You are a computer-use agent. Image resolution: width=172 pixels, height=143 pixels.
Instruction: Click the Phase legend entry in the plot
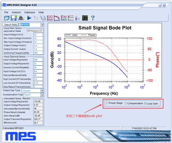pyautogui.click(x=88, y=35)
